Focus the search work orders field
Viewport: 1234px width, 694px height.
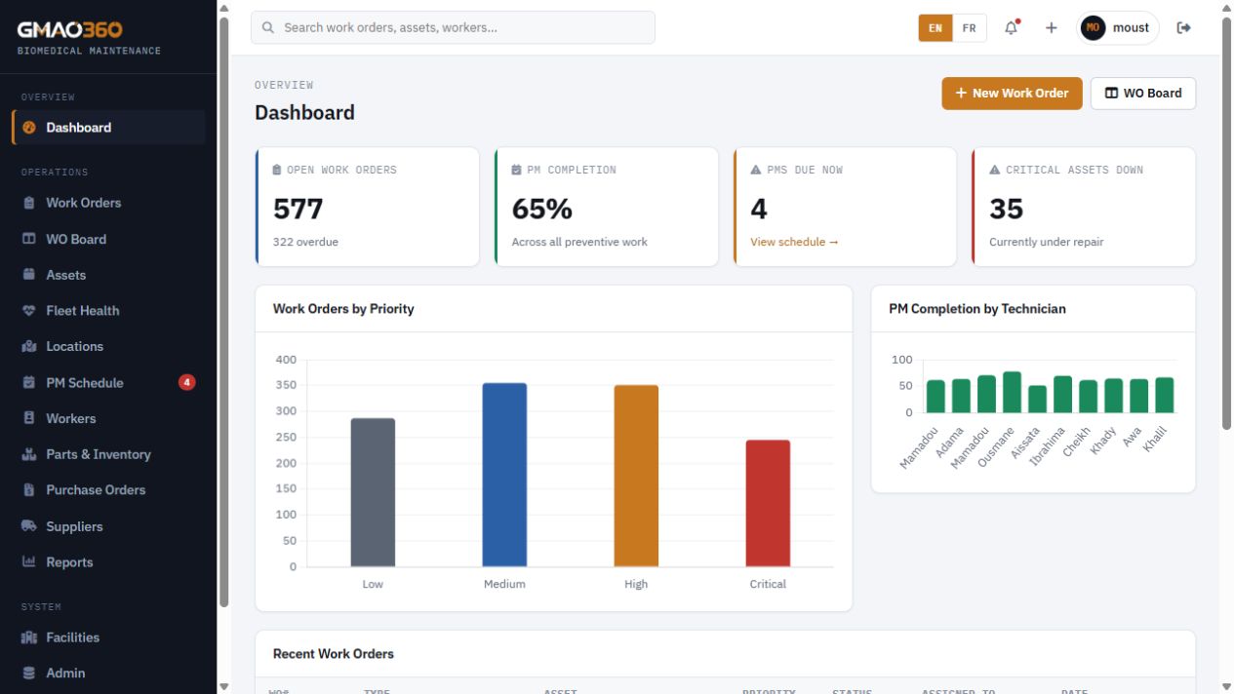click(453, 28)
